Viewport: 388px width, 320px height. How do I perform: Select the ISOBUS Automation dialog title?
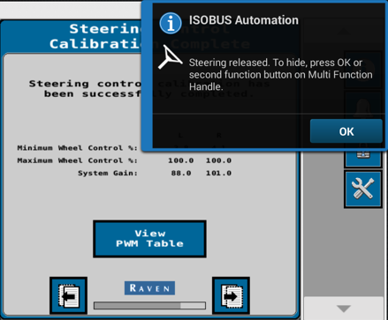pyautogui.click(x=244, y=20)
